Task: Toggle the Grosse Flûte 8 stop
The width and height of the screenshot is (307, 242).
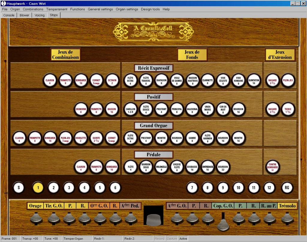Action: (x=177, y=167)
